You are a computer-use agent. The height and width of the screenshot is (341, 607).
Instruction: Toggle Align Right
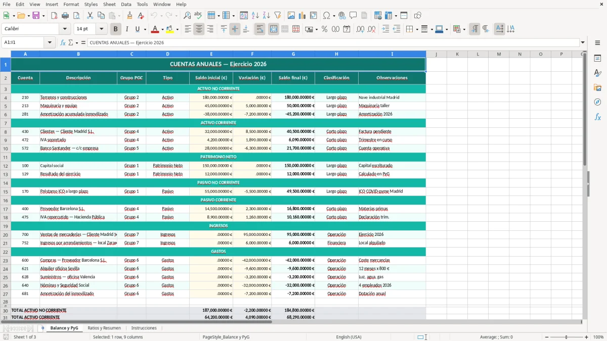[x=210, y=29]
